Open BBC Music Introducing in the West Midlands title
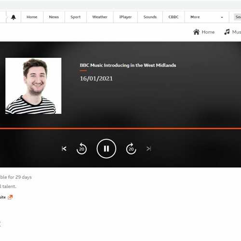The image size is (241, 241). (x=128, y=65)
